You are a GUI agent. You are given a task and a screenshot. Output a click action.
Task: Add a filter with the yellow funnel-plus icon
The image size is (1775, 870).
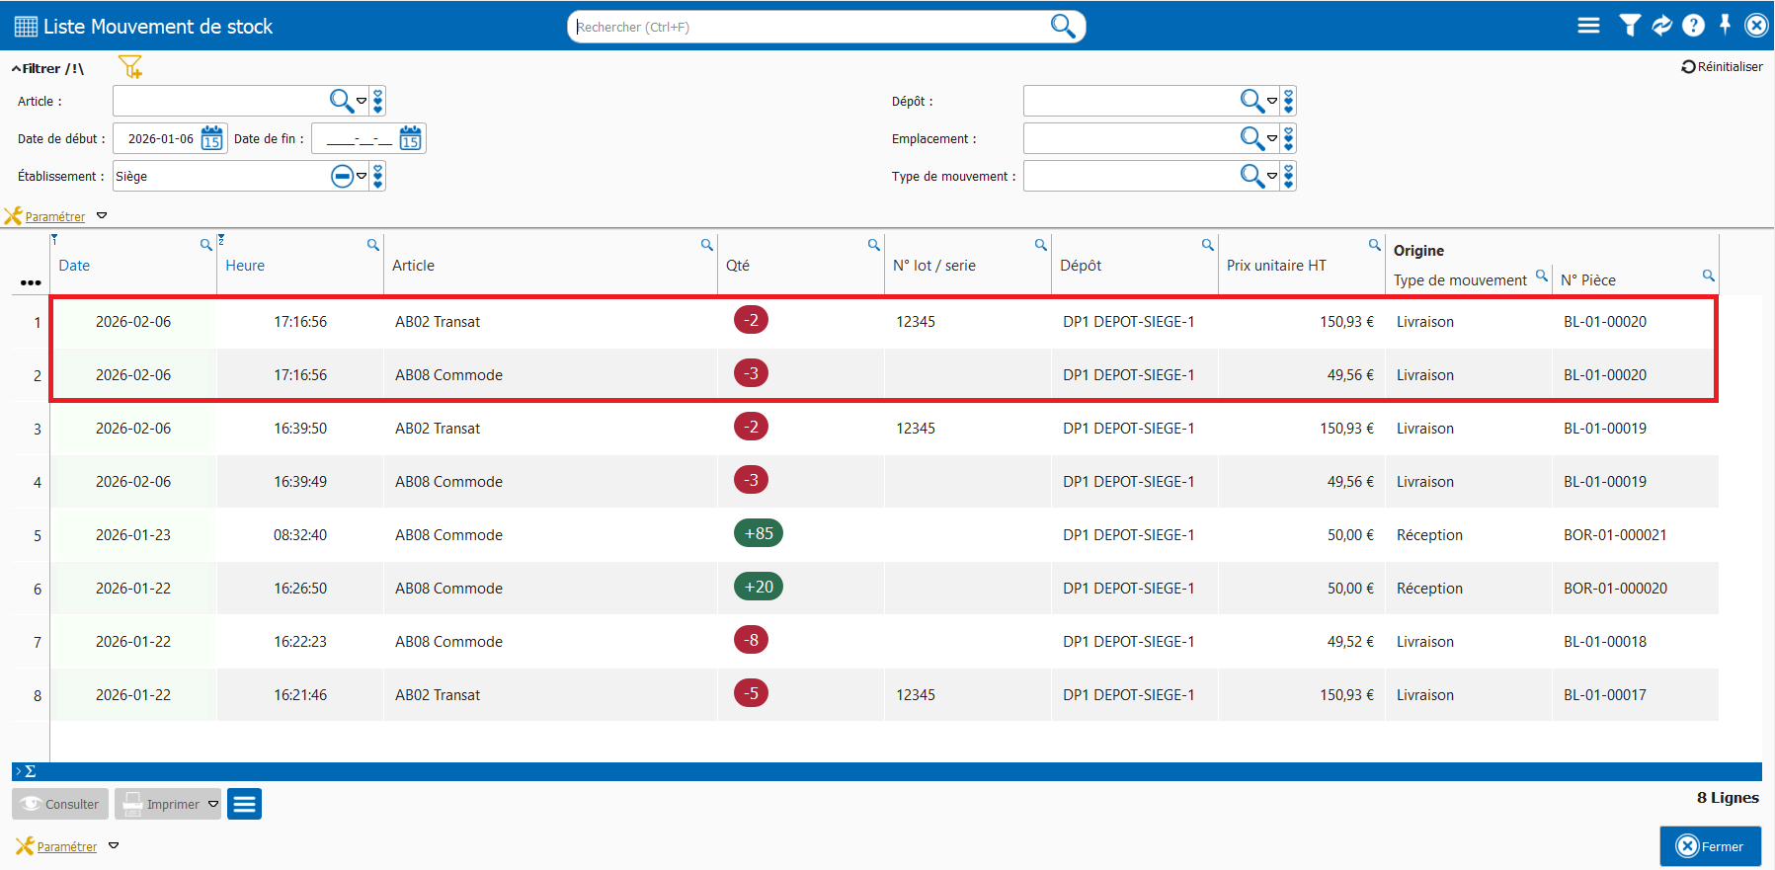point(130,67)
